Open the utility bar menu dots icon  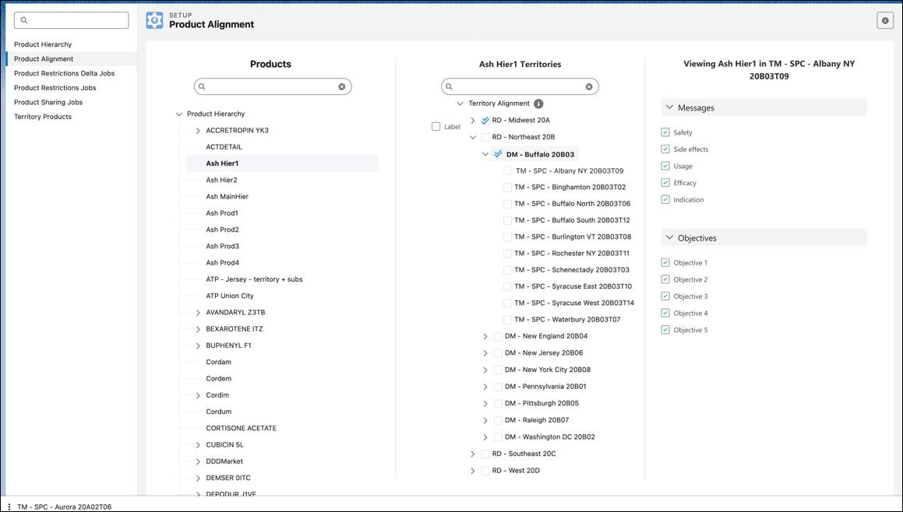(x=9, y=507)
